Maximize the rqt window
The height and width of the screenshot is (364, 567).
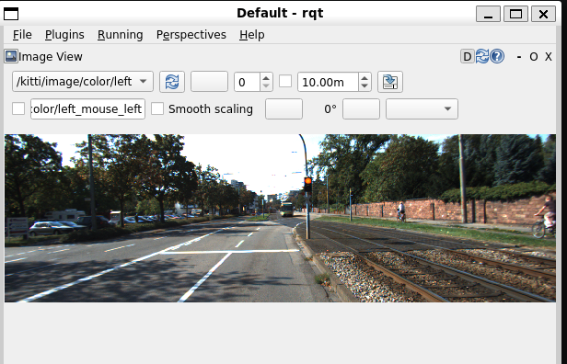[515, 14]
